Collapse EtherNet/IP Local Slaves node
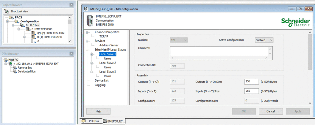The width and height of the screenshot is (315, 125). [x=87, y=50]
